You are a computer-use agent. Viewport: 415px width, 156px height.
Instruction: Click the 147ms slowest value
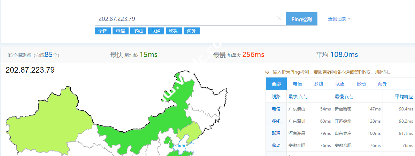(x=374, y=109)
